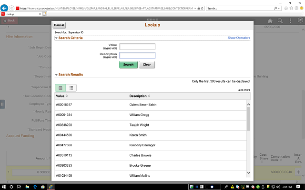
Task: Open Task View in taskbar
Action: [x=19, y=187]
